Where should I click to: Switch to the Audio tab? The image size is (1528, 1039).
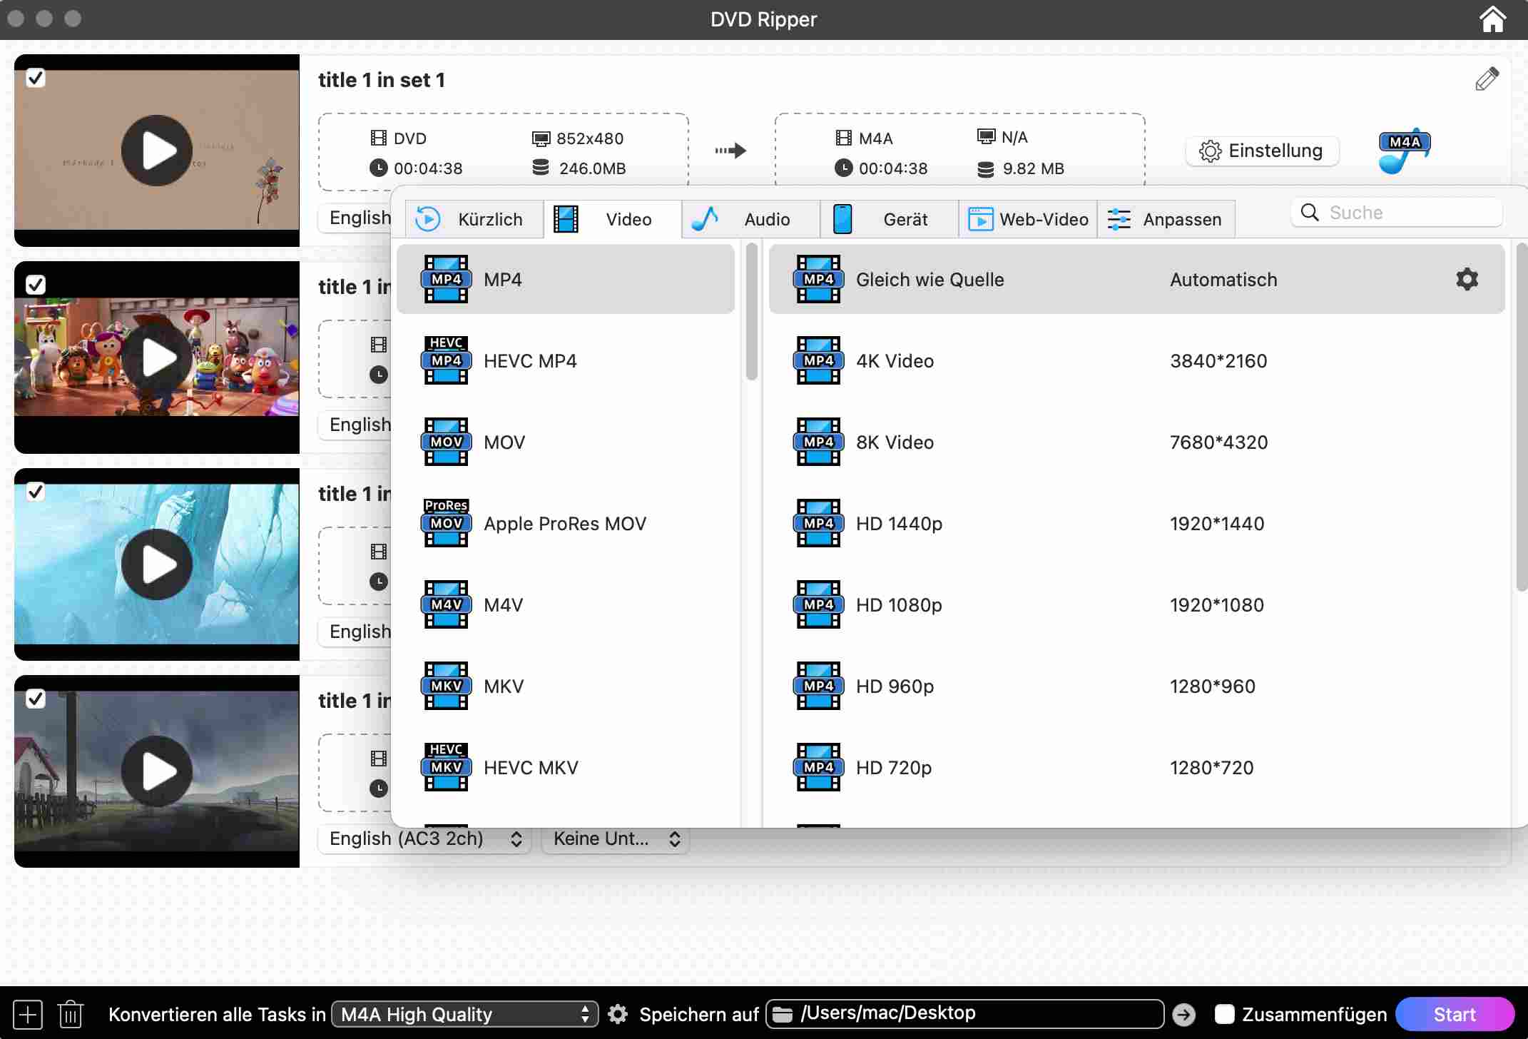click(750, 219)
